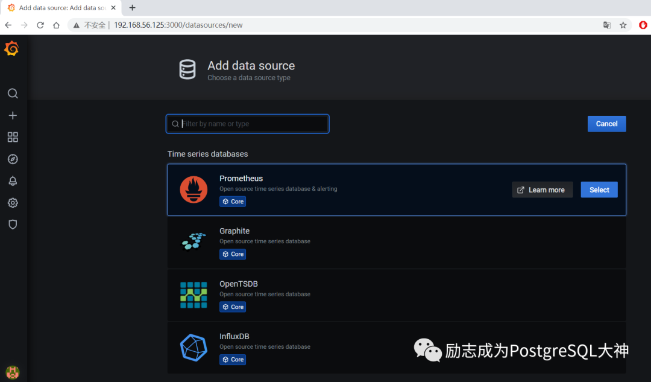651x382 pixels.
Task: Open the Explore compass icon
Action: click(13, 159)
